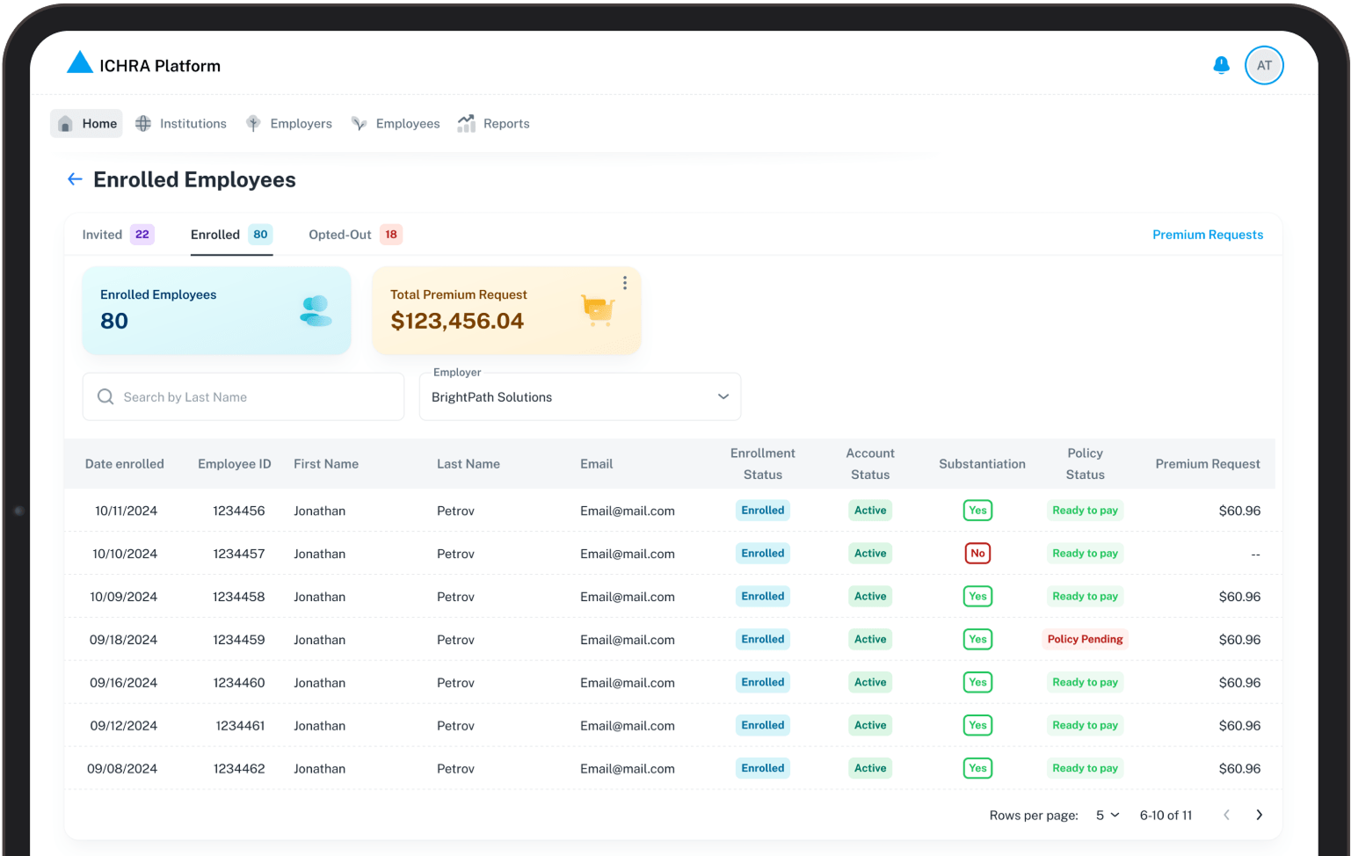Screen dimensions: 1351x856
Task: Go back using the arrow beside Enrolled Employees
Action: tap(75, 179)
